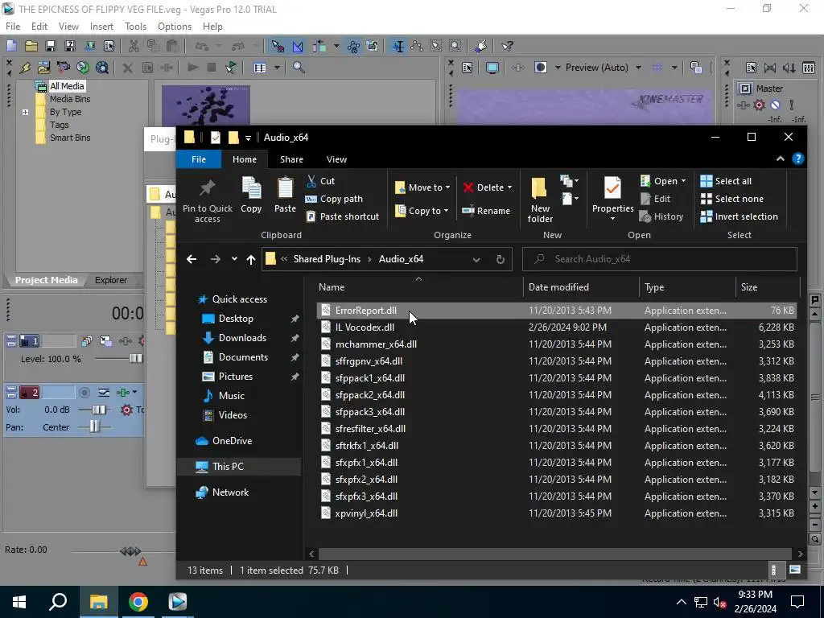Viewport: 824px width, 618px height.
Task: Open the View ribbon tab in File Explorer
Action: click(x=336, y=159)
